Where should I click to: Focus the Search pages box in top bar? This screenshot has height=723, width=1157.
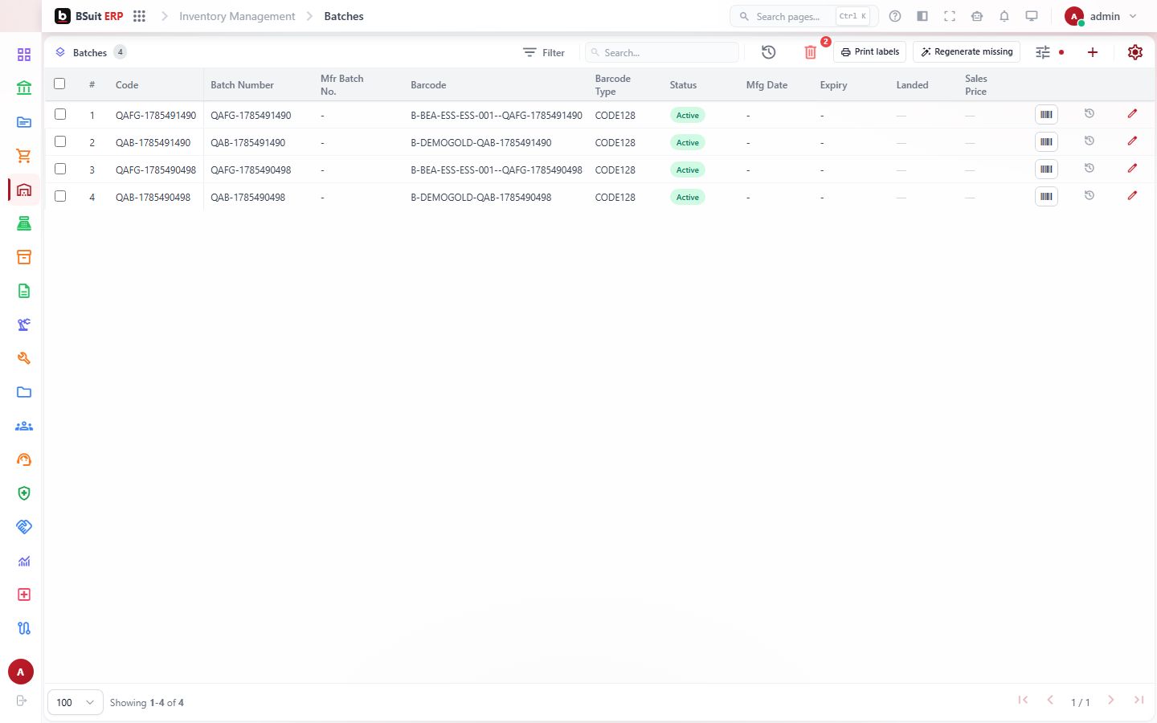(803, 16)
